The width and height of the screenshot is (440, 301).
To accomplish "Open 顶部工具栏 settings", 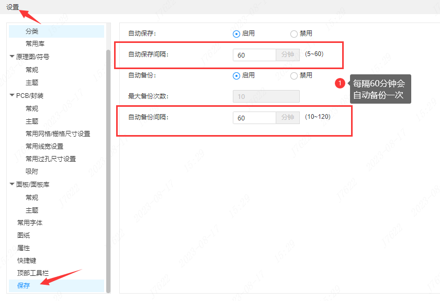I will (x=33, y=273).
